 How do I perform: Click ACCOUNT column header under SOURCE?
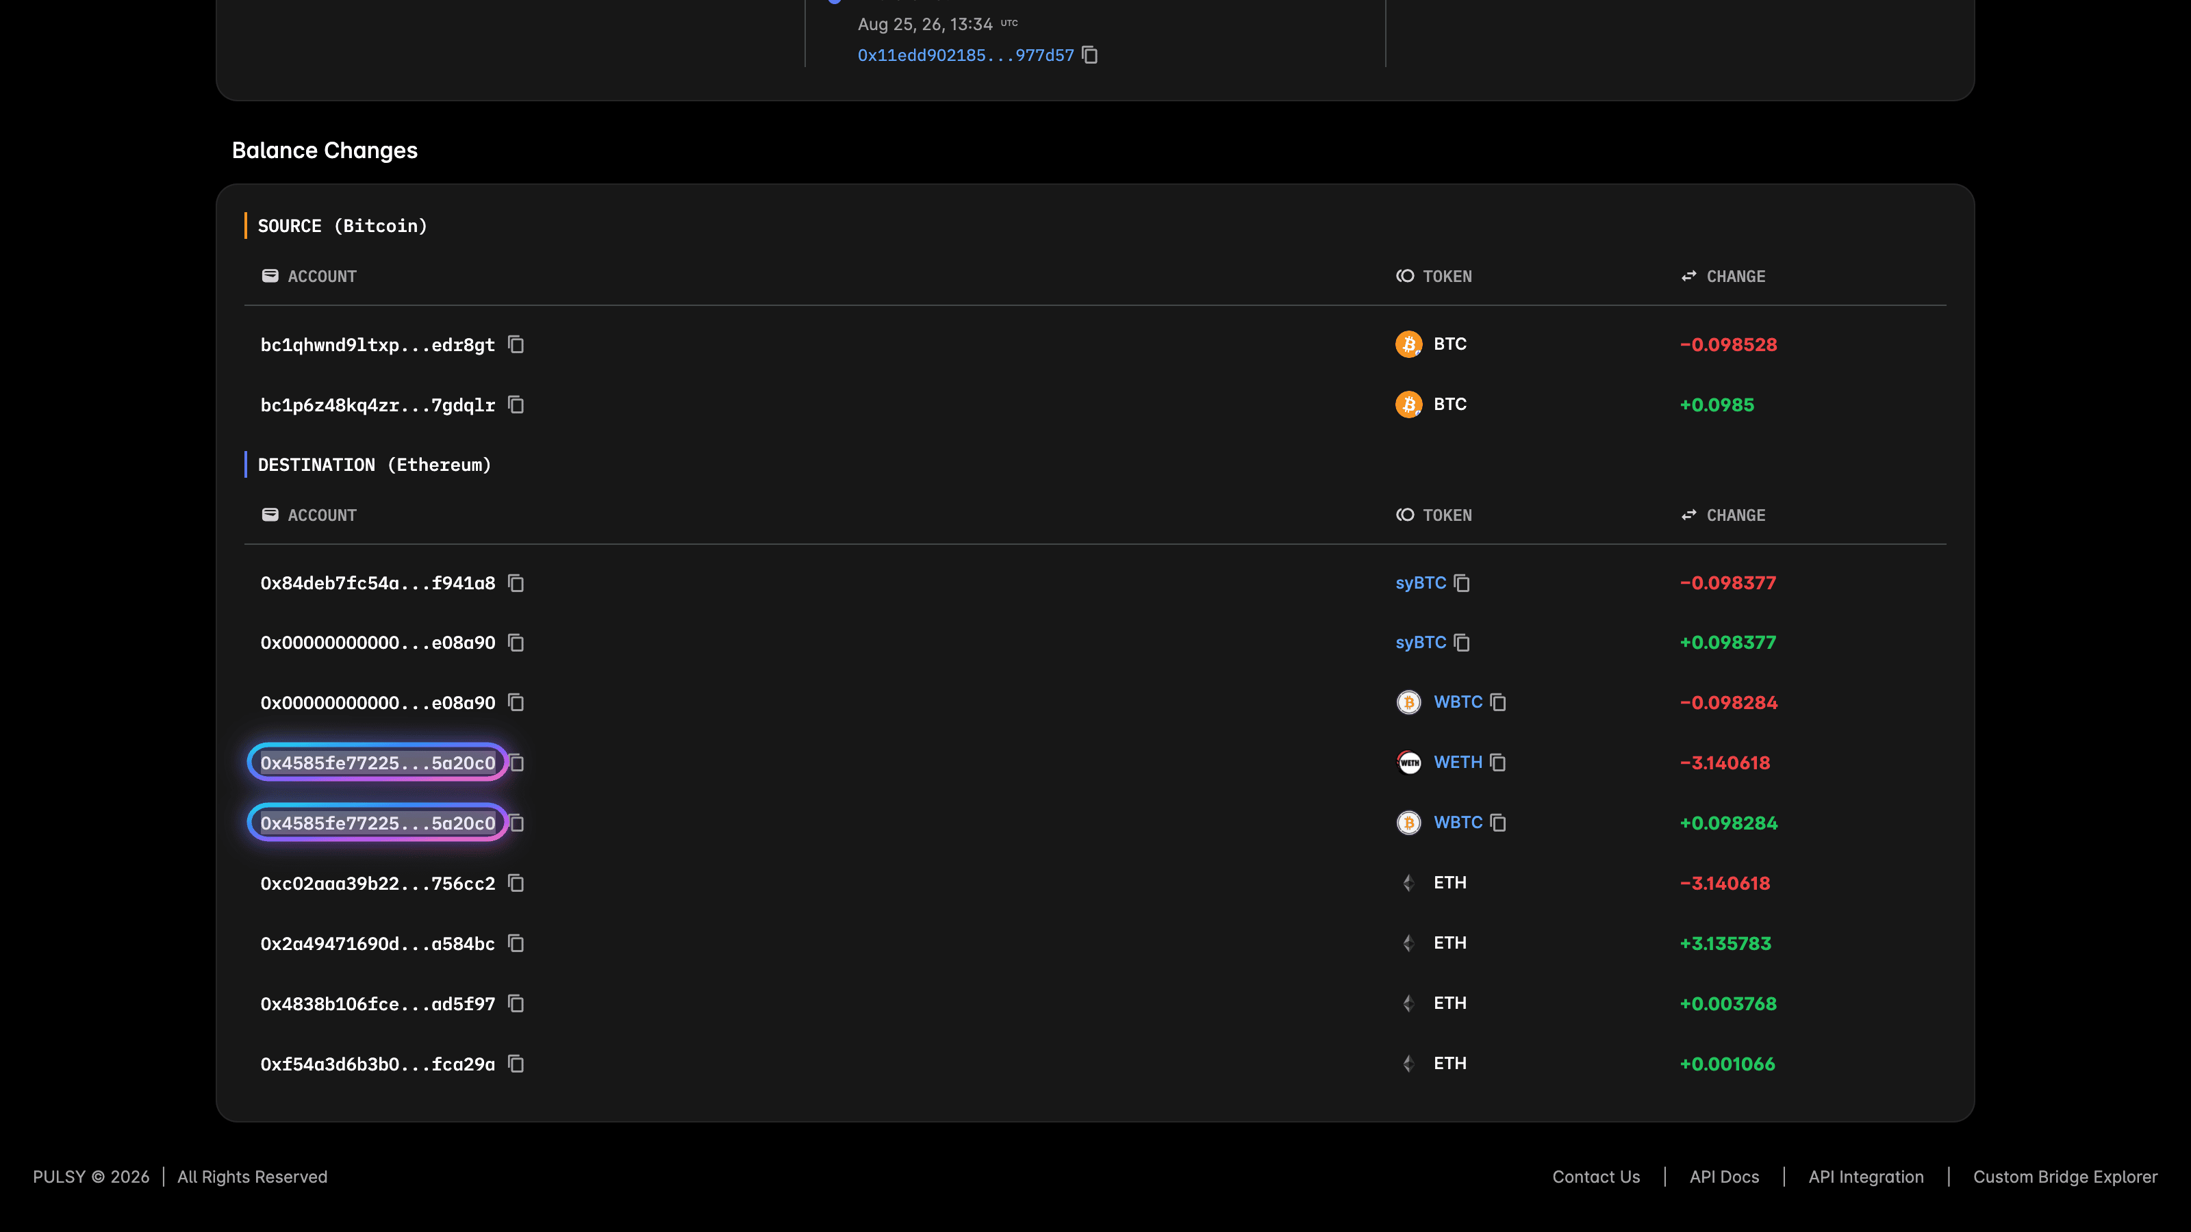pyautogui.click(x=309, y=277)
